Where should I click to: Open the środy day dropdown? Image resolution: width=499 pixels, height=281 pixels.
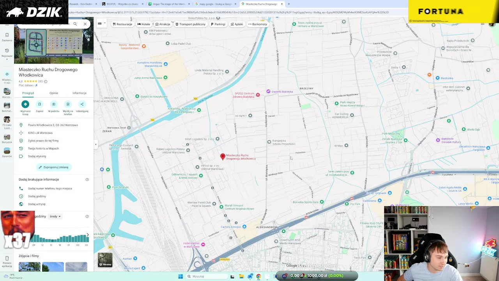point(55,216)
